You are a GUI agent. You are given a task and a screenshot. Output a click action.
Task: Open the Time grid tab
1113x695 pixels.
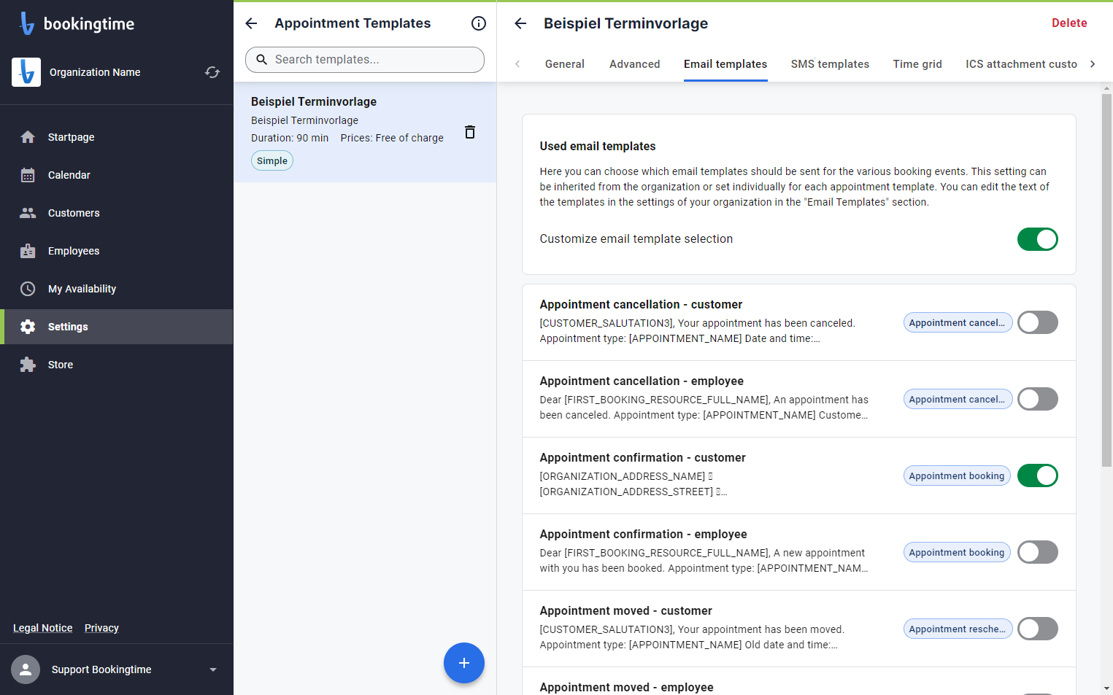pyautogui.click(x=917, y=64)
